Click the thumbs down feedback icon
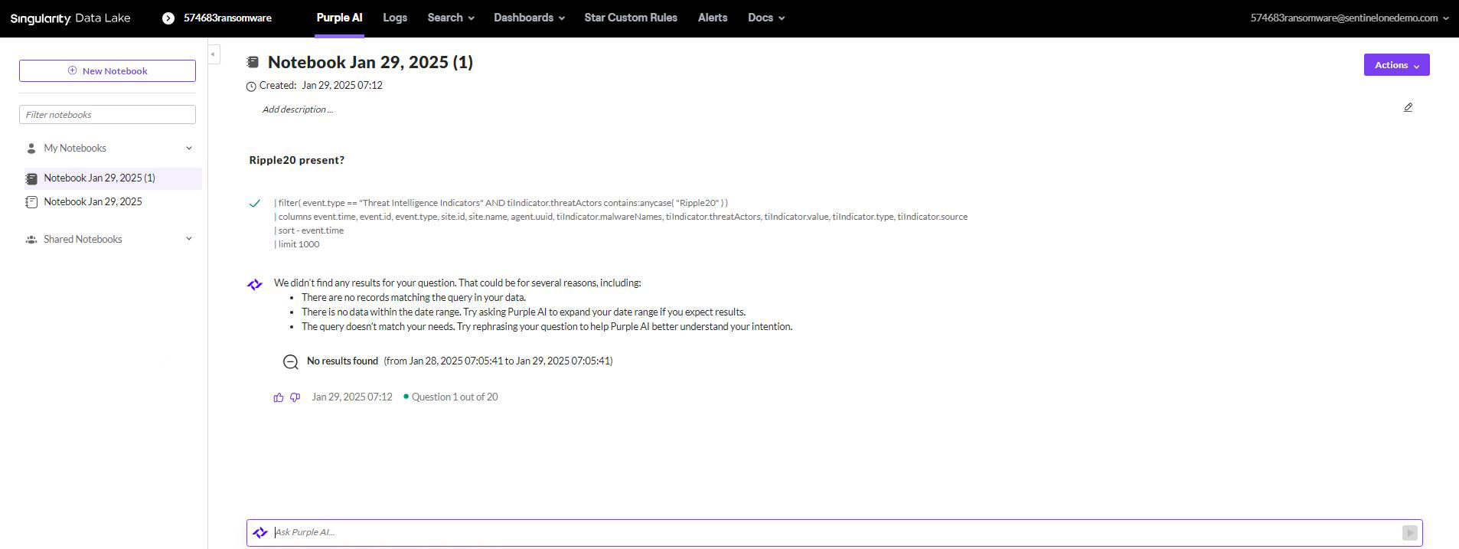The width and height of the screenshot is (1459, 549). pyautogui.click(x=295, y=397)
